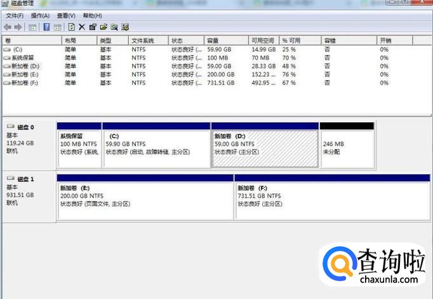Select the (C:) 59.90 GB partition block
Image resolution: width=433 pixels, height=299 pixels.
(156, 145)
